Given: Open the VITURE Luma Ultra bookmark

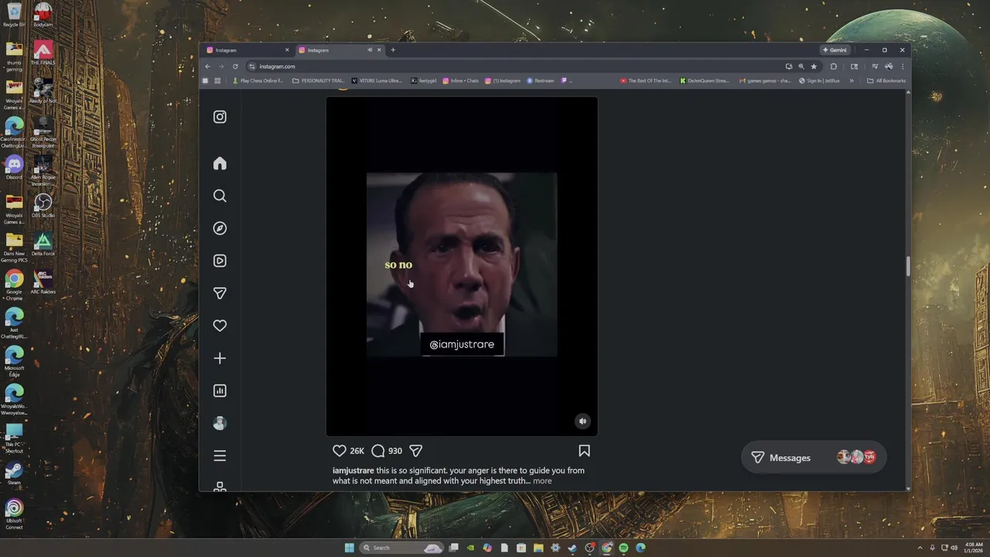Looking at the screenshot, I should point(377,80).
